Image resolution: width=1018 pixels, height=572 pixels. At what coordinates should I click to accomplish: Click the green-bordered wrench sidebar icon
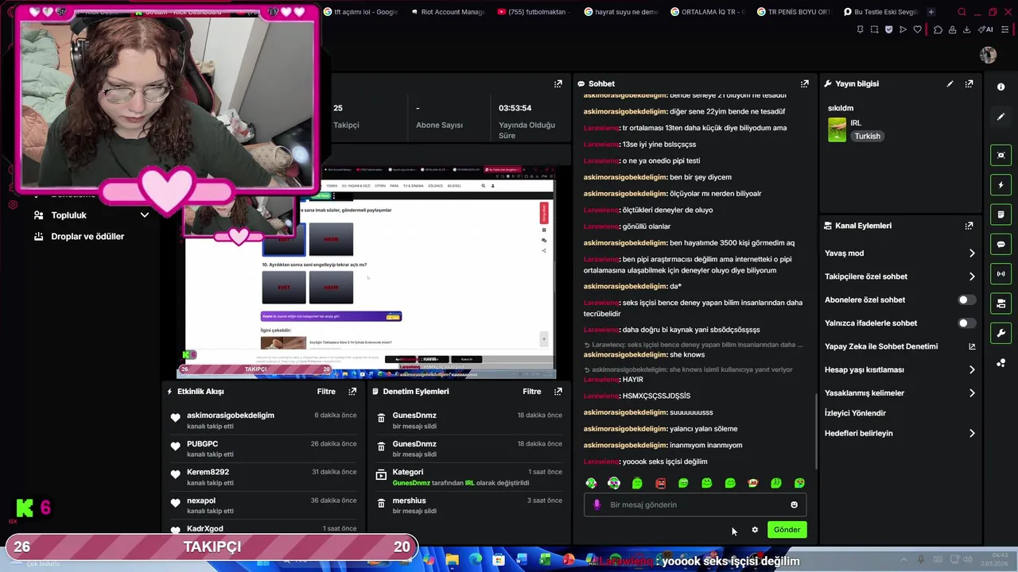1001,333
